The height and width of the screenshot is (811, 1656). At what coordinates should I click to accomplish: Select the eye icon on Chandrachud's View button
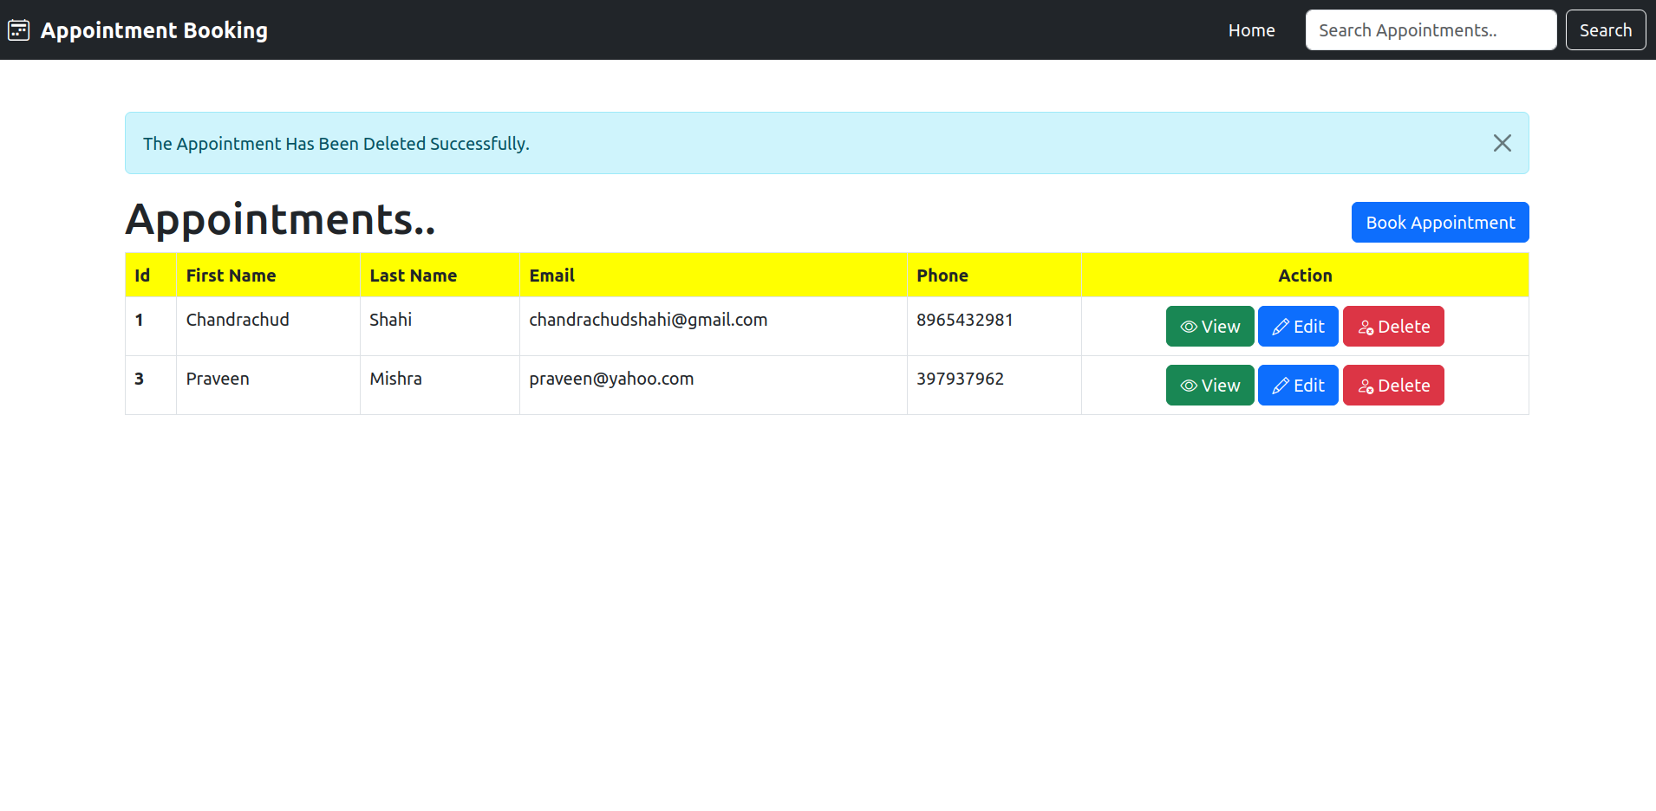tap(1188, 327)
